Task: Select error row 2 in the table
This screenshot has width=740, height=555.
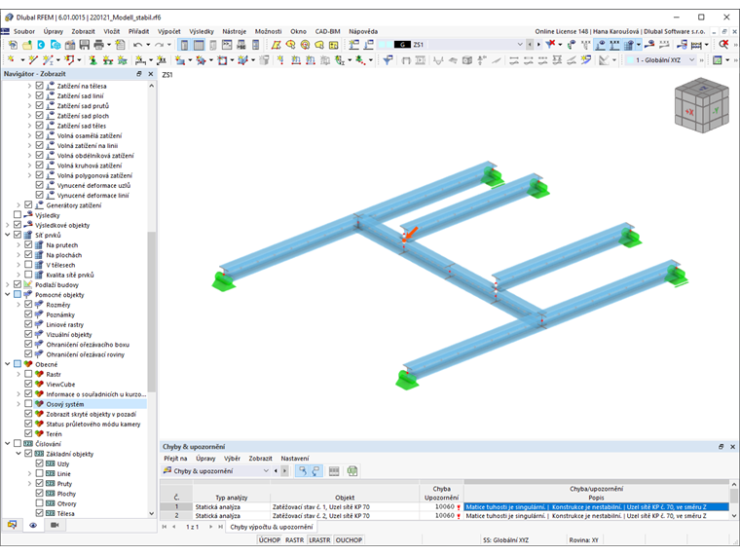Action: (444, 516)
